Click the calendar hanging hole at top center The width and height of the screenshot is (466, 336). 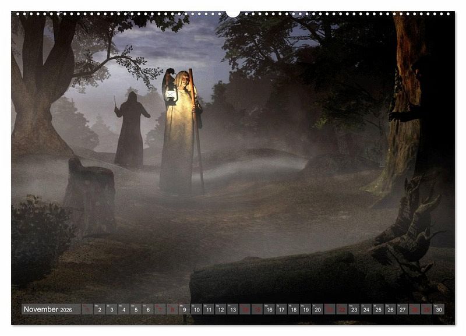pos(233,12)
